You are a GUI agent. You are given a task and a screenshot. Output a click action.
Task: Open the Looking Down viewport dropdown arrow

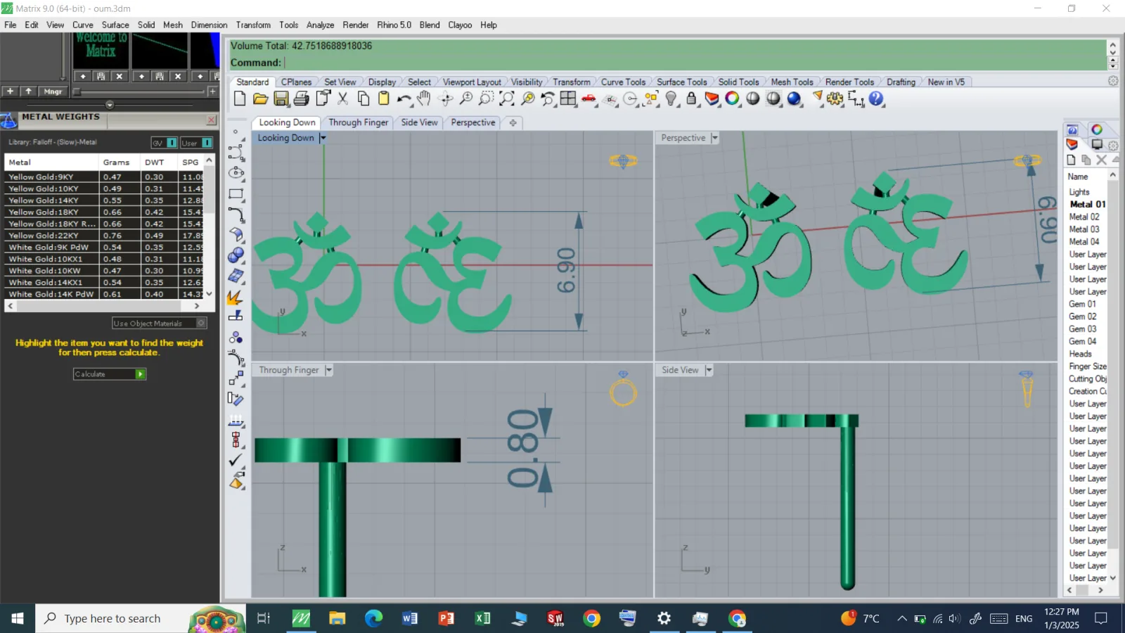pos(323,138)
